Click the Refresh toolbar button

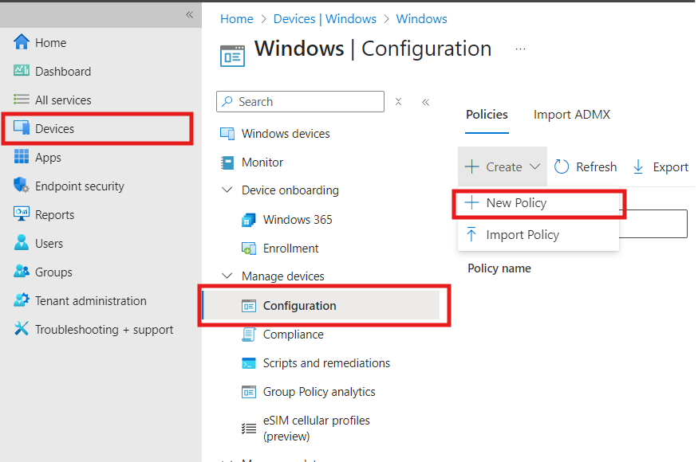tap(586, 167)
